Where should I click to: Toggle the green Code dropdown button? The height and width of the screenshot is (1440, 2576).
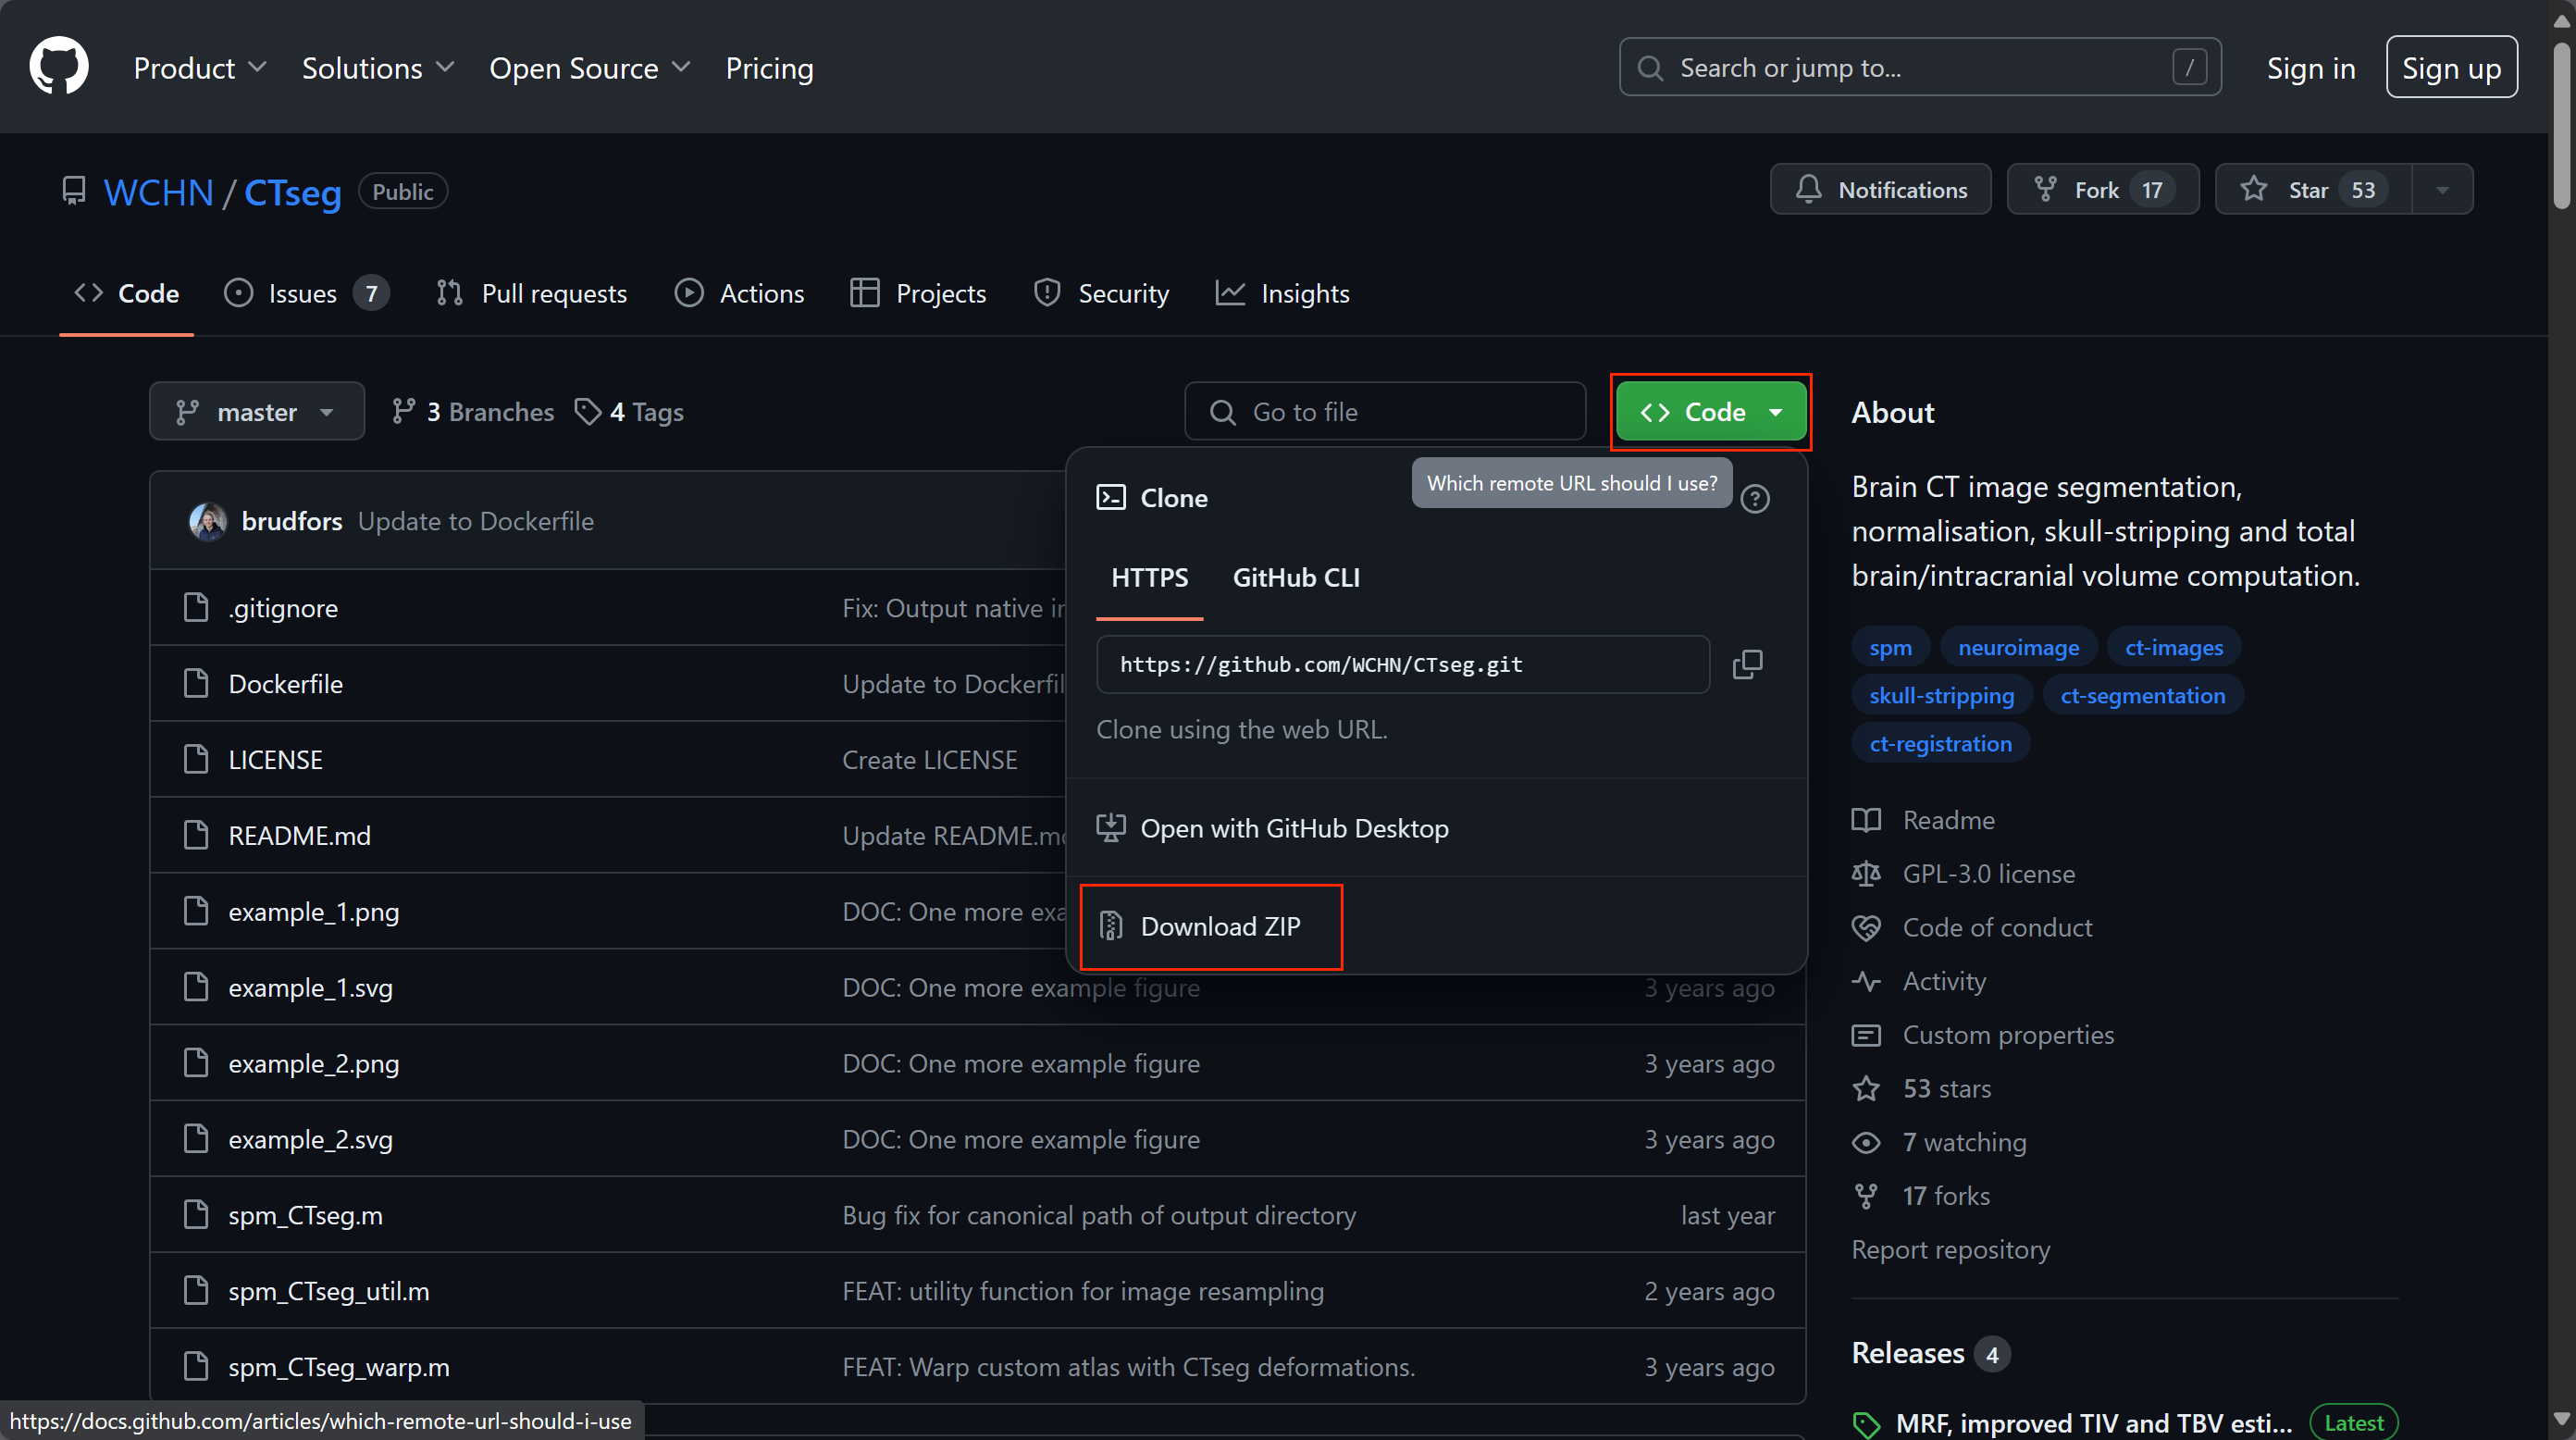(1710, 412)
